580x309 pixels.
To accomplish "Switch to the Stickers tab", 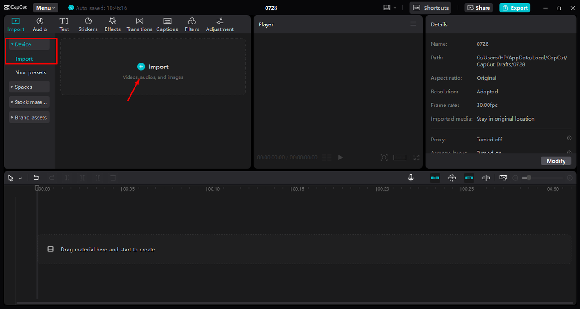I will pos(88,24).
